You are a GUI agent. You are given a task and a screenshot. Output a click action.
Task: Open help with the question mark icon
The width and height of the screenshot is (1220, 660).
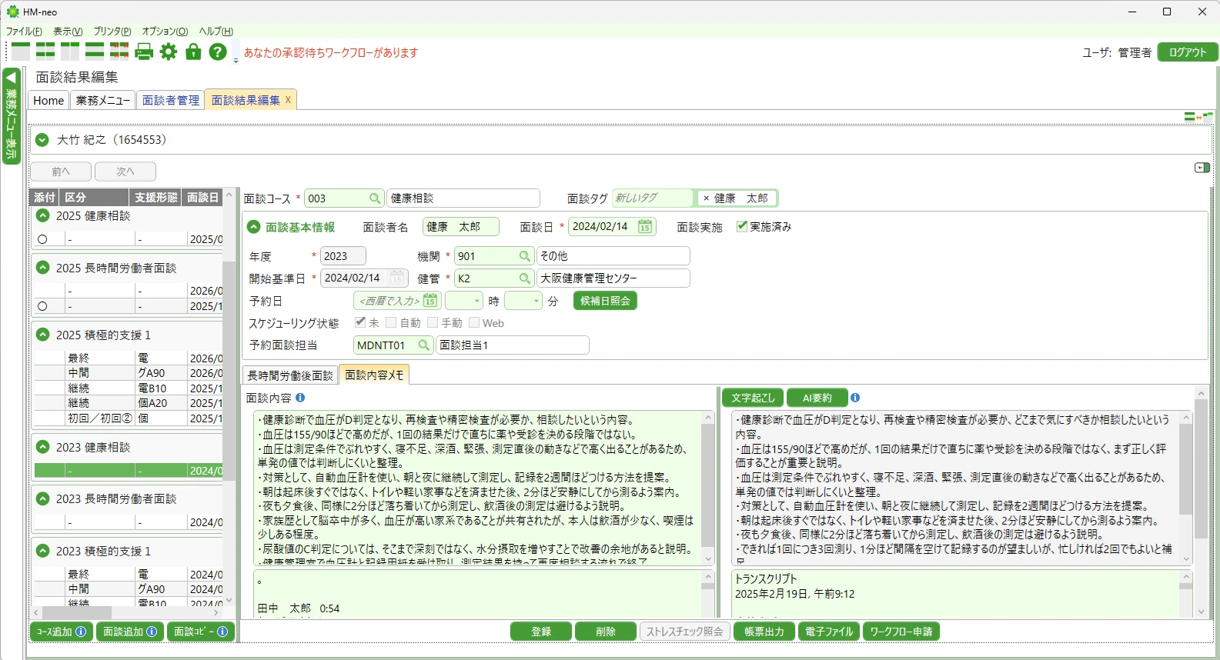tap(218, 52)
